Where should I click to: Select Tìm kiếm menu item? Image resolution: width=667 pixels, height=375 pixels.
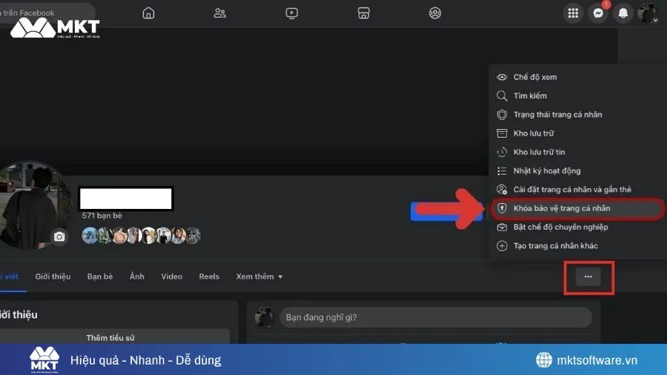click(x=577, y=96)
